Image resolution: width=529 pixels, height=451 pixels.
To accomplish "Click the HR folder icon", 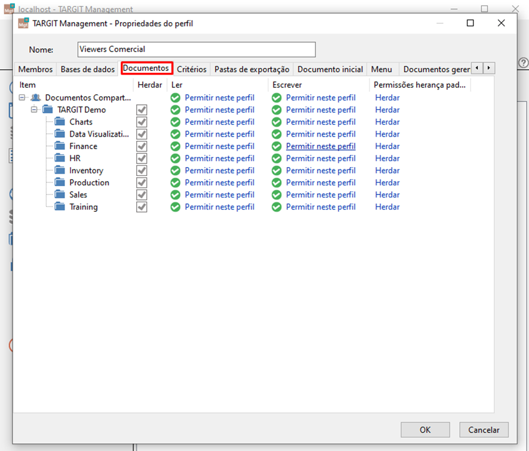I will pyautogui.click(x=60, y=157).
